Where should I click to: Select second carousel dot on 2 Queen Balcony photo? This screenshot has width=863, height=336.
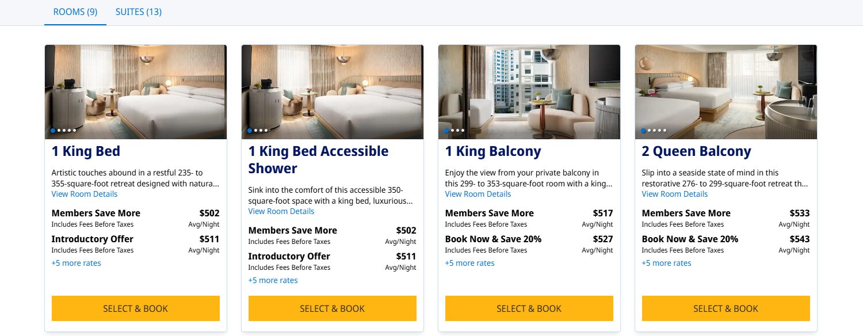click(x=649, y=131)
